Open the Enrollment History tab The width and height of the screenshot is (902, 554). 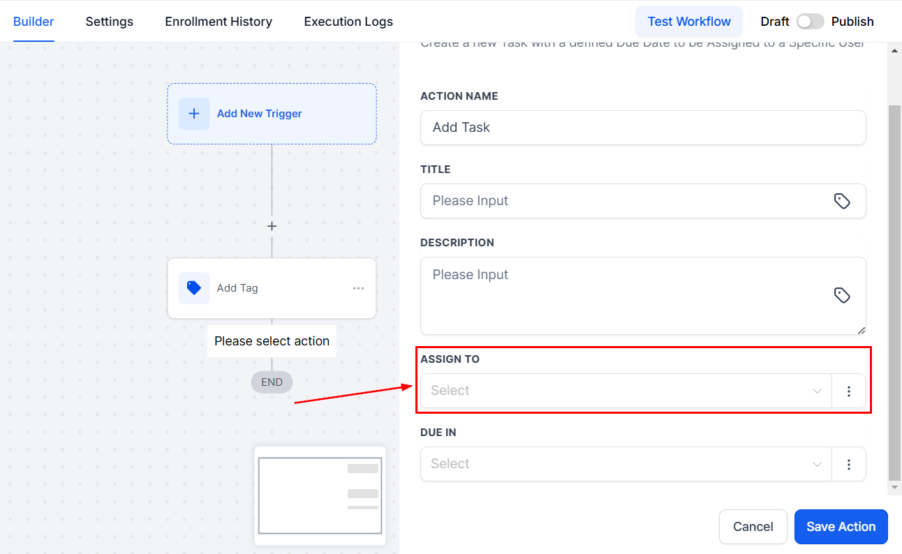(x=219, y=22)
